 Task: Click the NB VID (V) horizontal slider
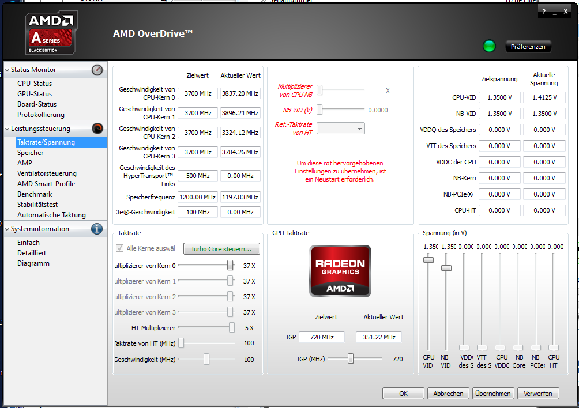pyautogui.click(x=320, y=109)
